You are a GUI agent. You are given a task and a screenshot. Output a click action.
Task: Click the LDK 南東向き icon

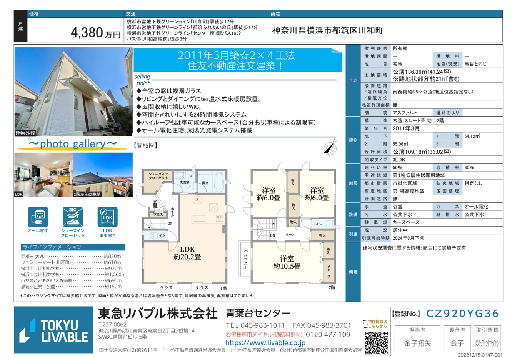107,217
